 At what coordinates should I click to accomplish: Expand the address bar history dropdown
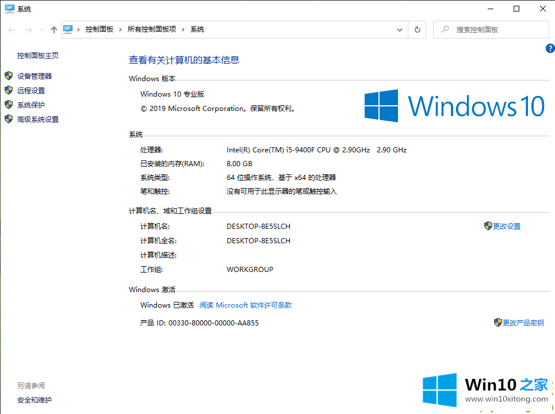coord(400,29)
